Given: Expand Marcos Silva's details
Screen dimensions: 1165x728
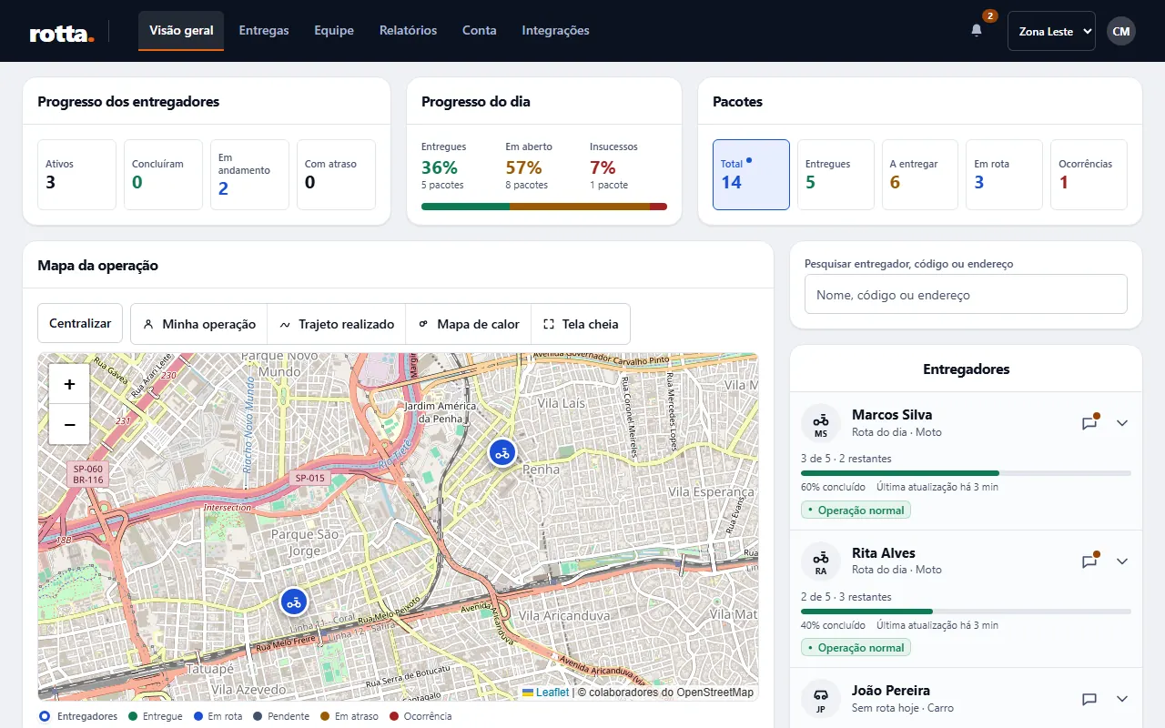Looking at the screenshot, I should pyautogui.click(x=1122, y=423).
